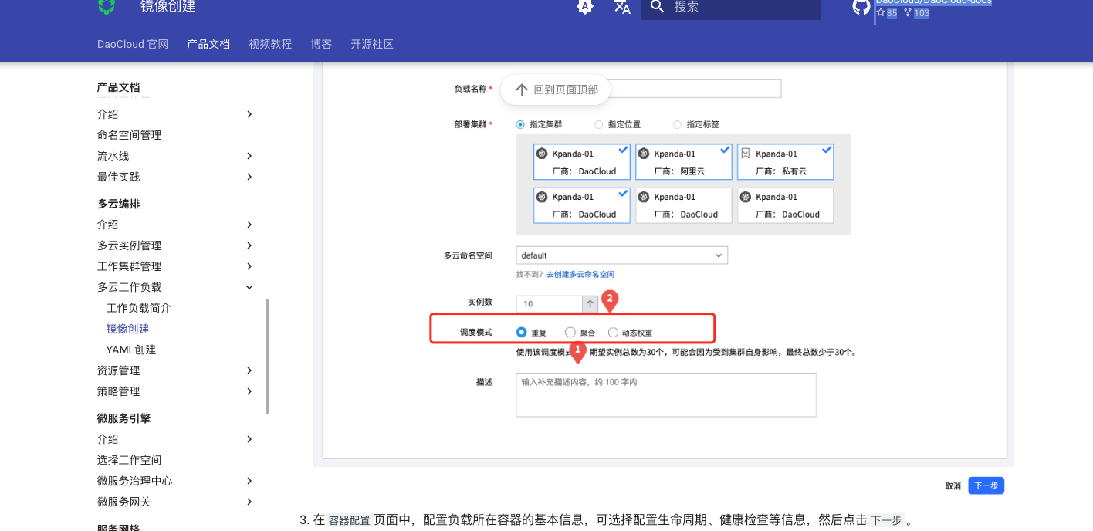Open the language selection icon
The height and width of the screenshot is (531, 1093).
(x=622, y=7)
